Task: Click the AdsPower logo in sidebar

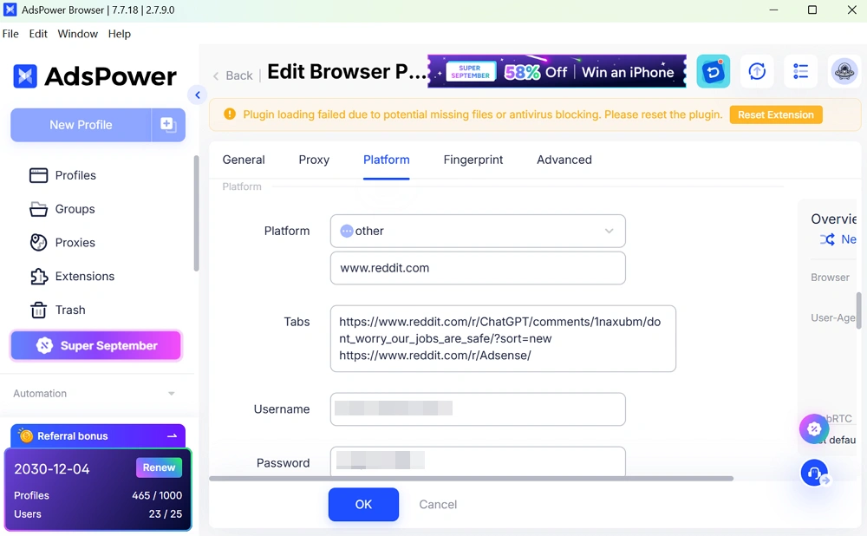Action: [95, 76]
